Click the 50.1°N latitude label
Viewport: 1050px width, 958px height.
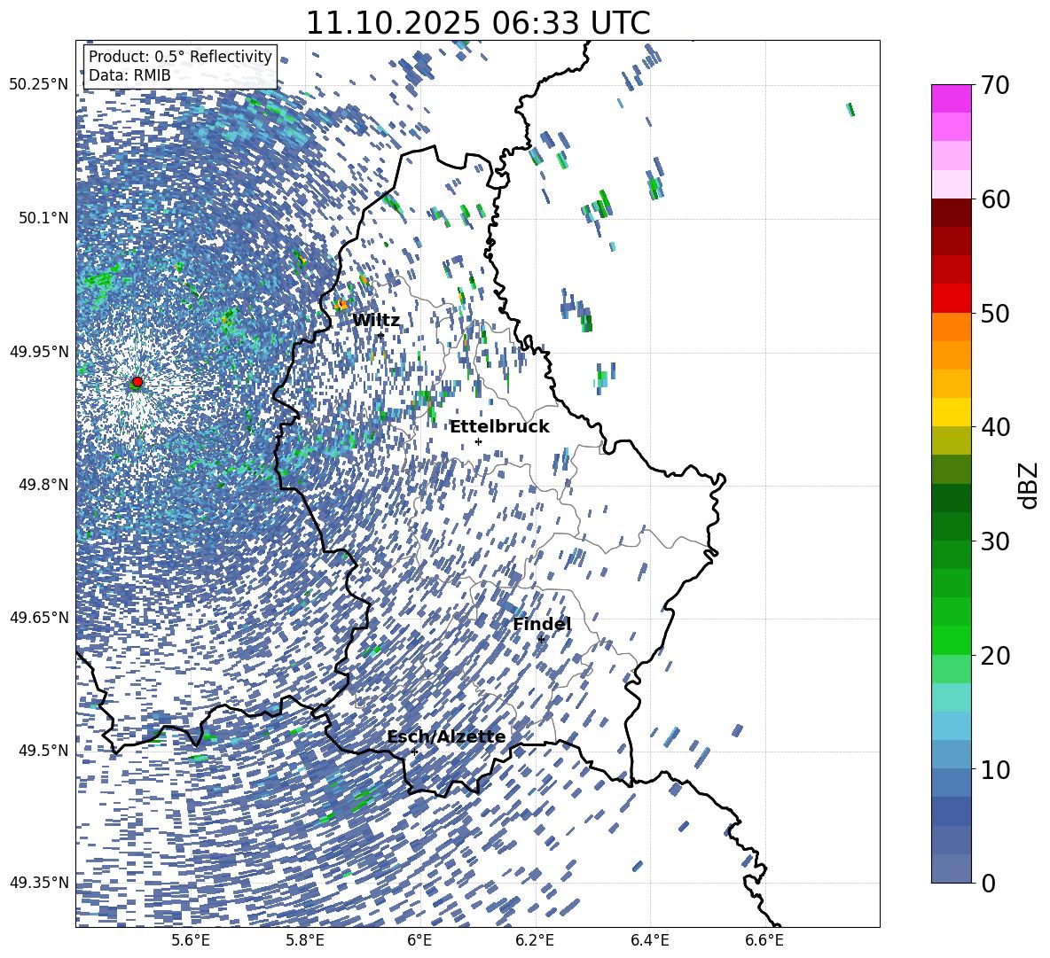pos(43,218)
